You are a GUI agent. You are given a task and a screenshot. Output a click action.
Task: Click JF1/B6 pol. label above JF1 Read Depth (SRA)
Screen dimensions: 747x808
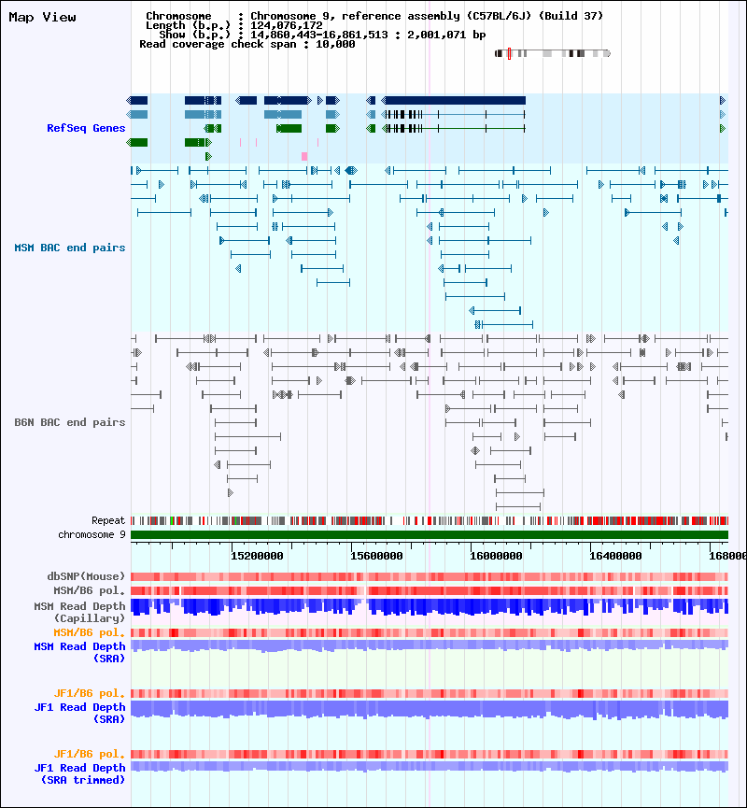click(x=90, y=694)
